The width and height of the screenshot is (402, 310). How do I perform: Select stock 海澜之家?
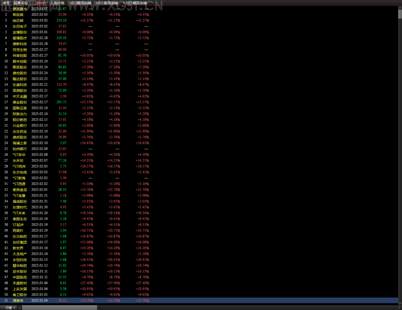click(20, 143)
